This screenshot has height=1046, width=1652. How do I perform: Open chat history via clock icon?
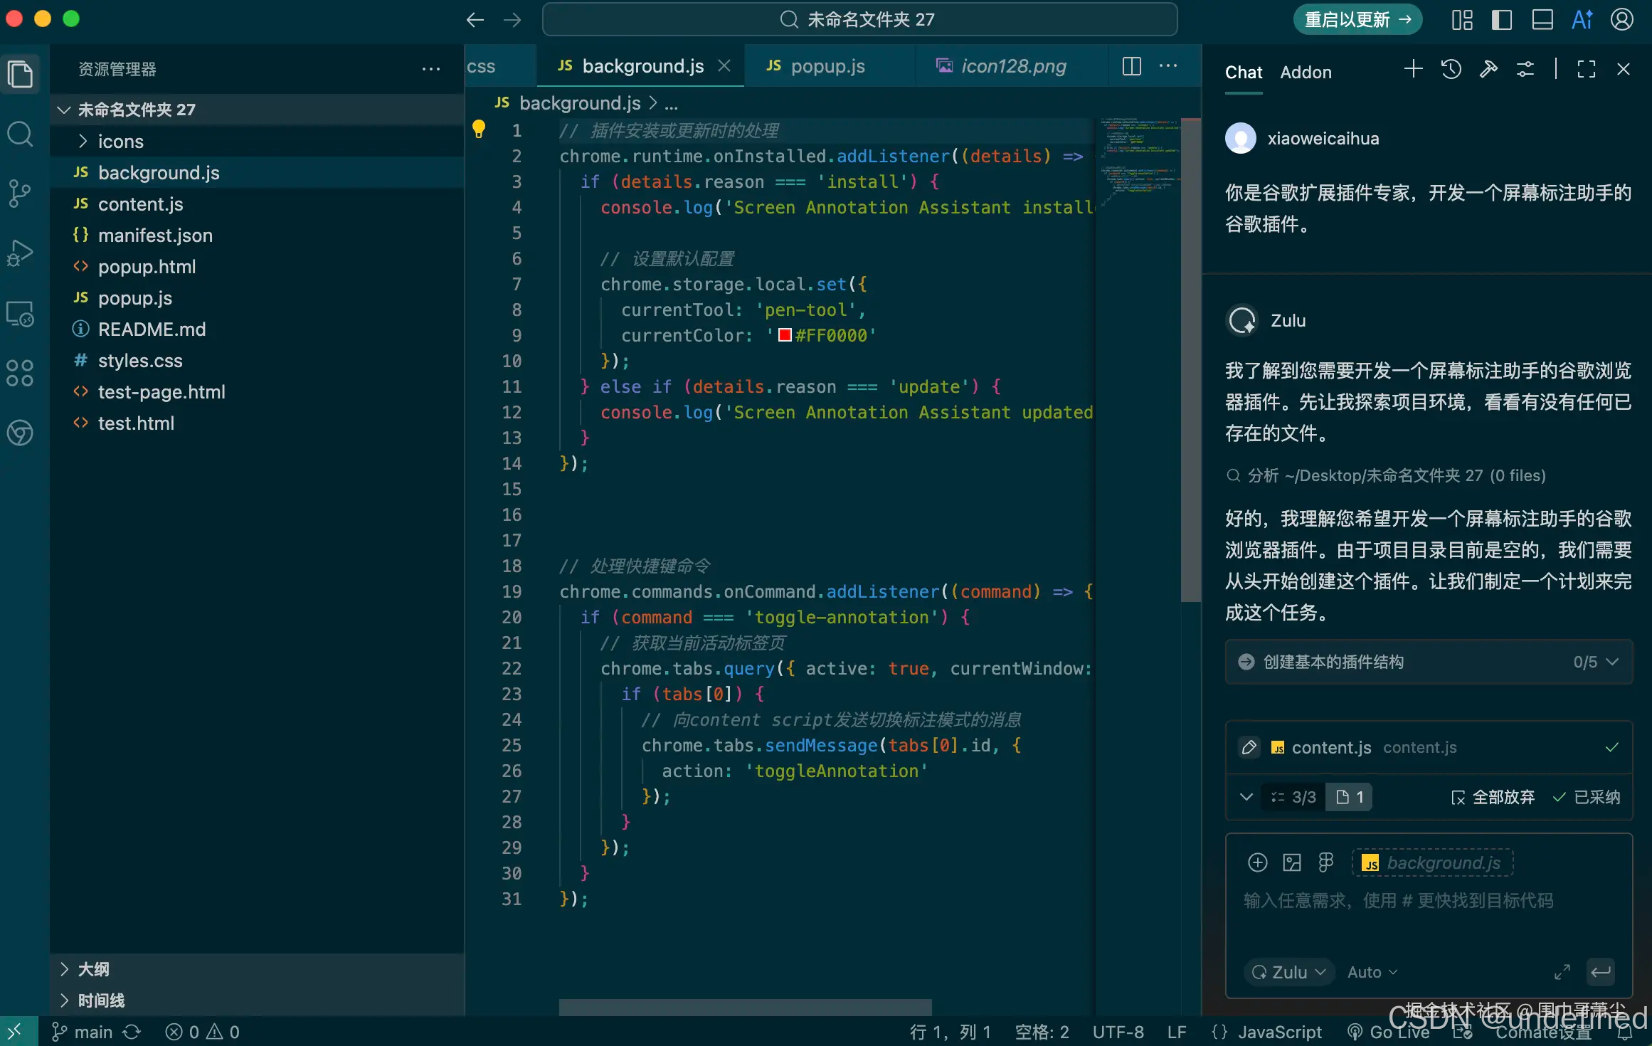click(1451, 69)
